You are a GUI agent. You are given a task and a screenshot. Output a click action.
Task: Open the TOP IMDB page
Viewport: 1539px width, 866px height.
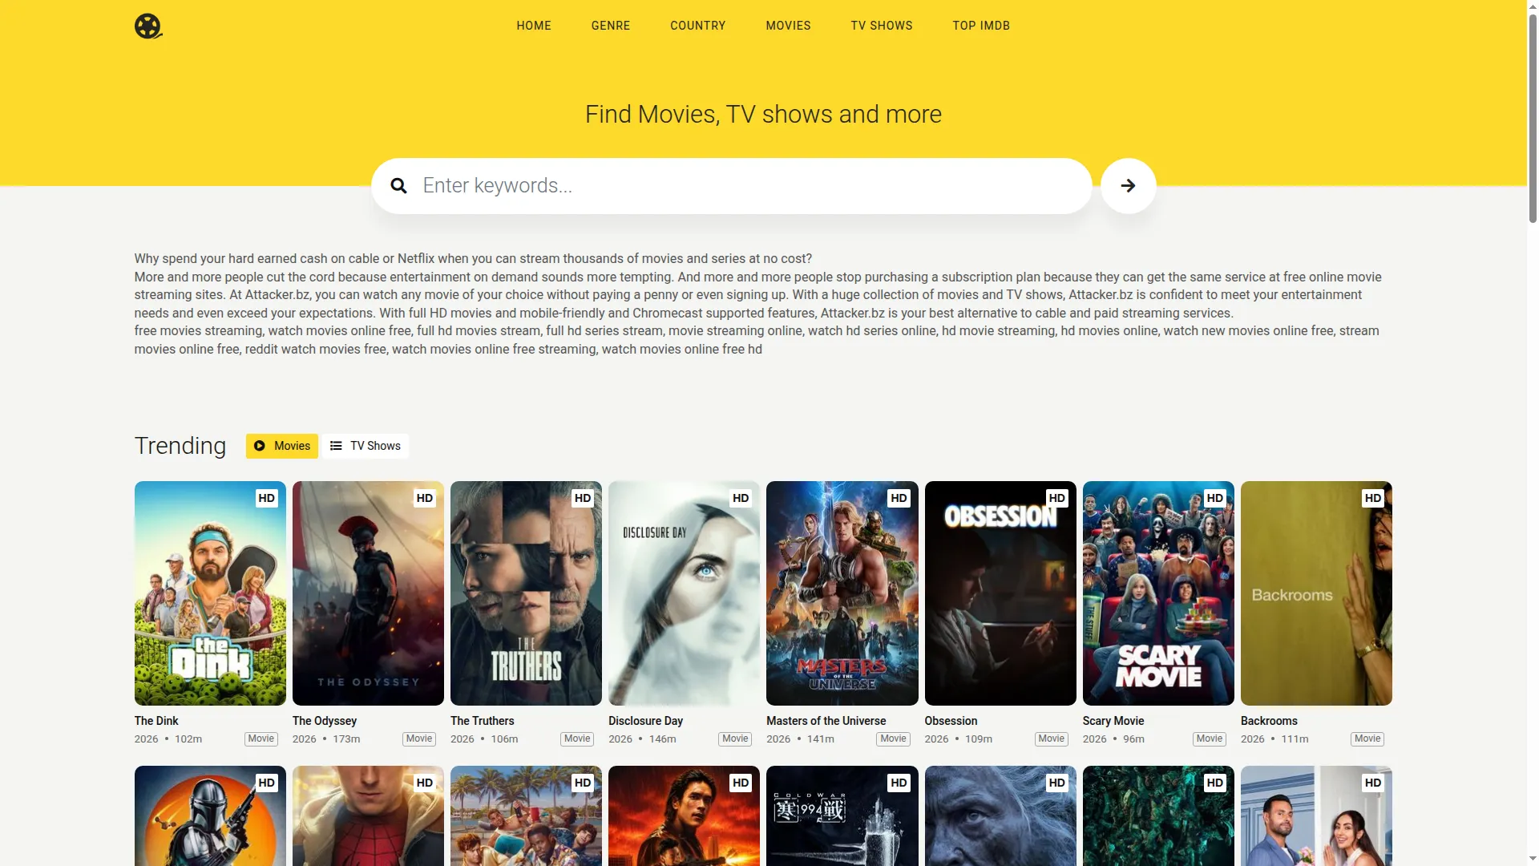pos(981,26)
